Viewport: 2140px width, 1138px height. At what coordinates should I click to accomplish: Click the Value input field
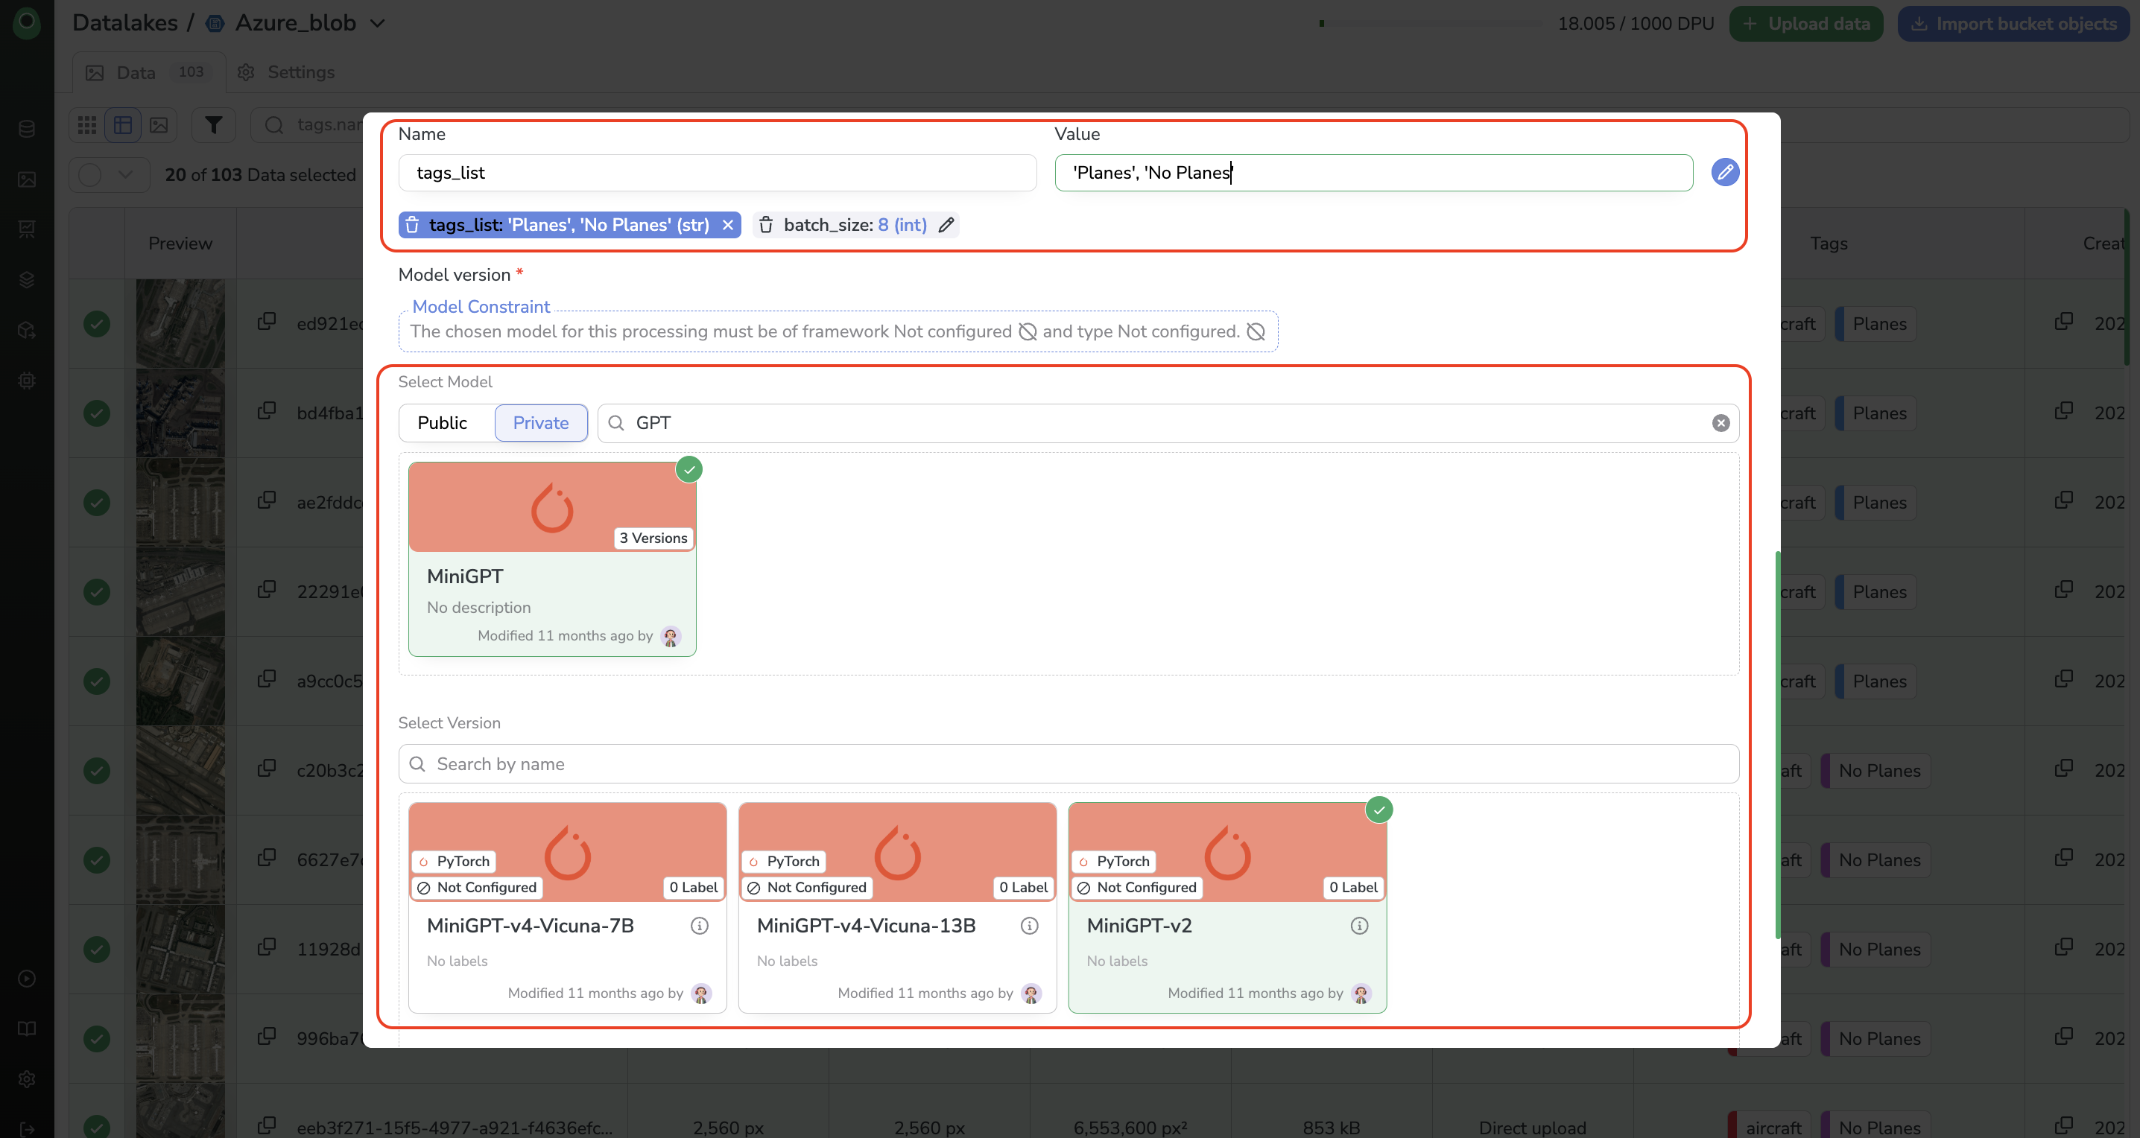coord(1373,173)
